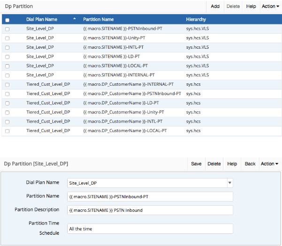Click the sort arrow beside Dial Plan Name
The height and width of the screenshot is (246, 282).
tap(74, 19)
